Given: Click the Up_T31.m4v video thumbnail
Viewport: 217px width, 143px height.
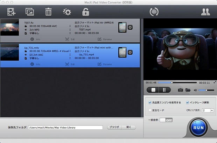Looking at the screenshot, I should pyautogui.click(x=10, y=52).
